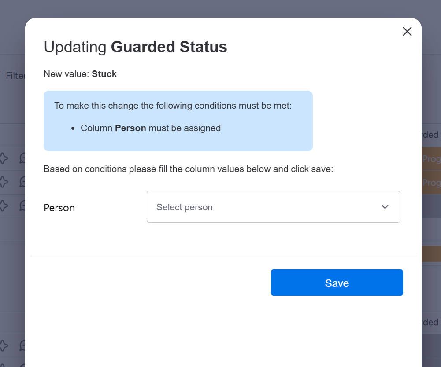The image size is (441, 367).
Task: Expand the person combo box to assign someone
Action: [273, 207]
